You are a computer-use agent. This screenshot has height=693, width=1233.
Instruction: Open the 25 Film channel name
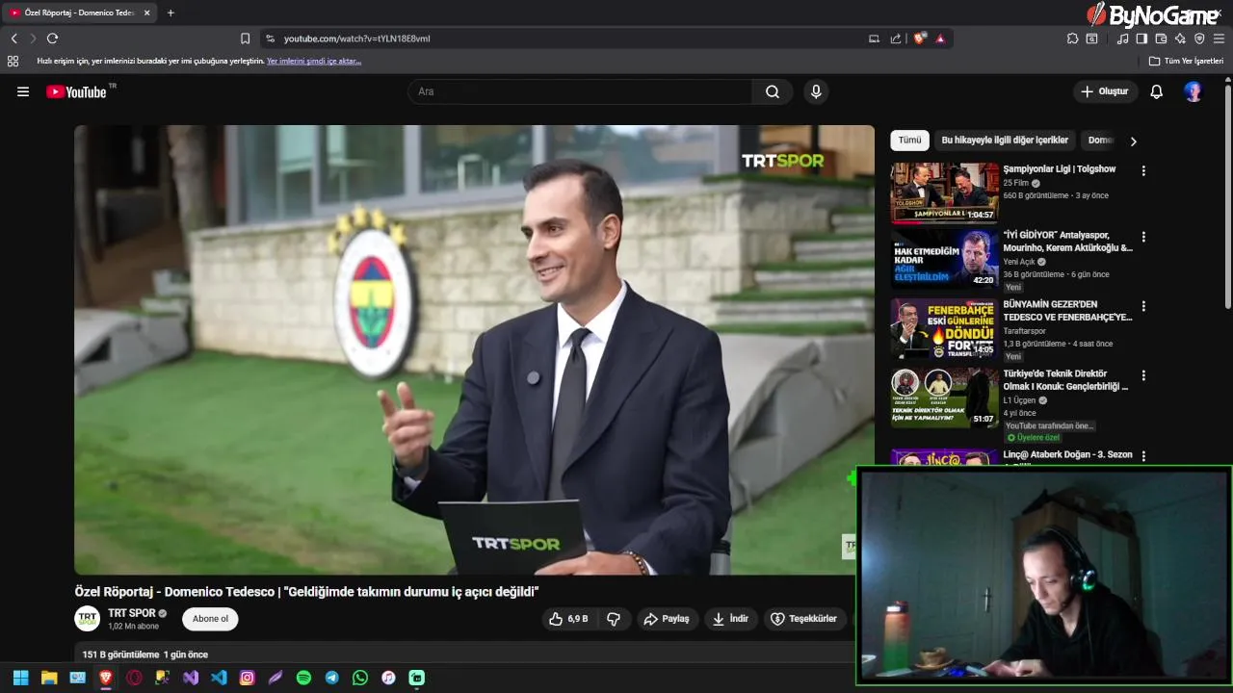coord(1015,183)
